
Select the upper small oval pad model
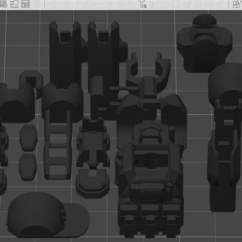28,137
